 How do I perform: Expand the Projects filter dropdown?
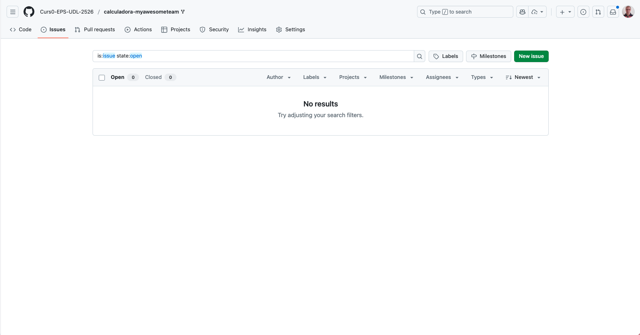(353, 77)
